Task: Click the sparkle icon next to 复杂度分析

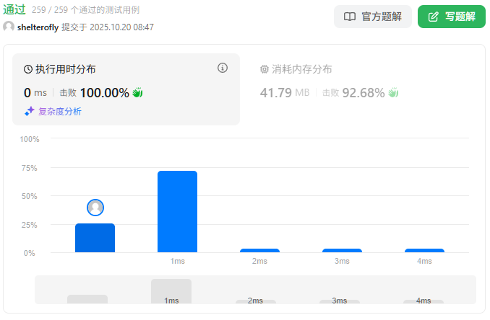Action: point(30,111)
